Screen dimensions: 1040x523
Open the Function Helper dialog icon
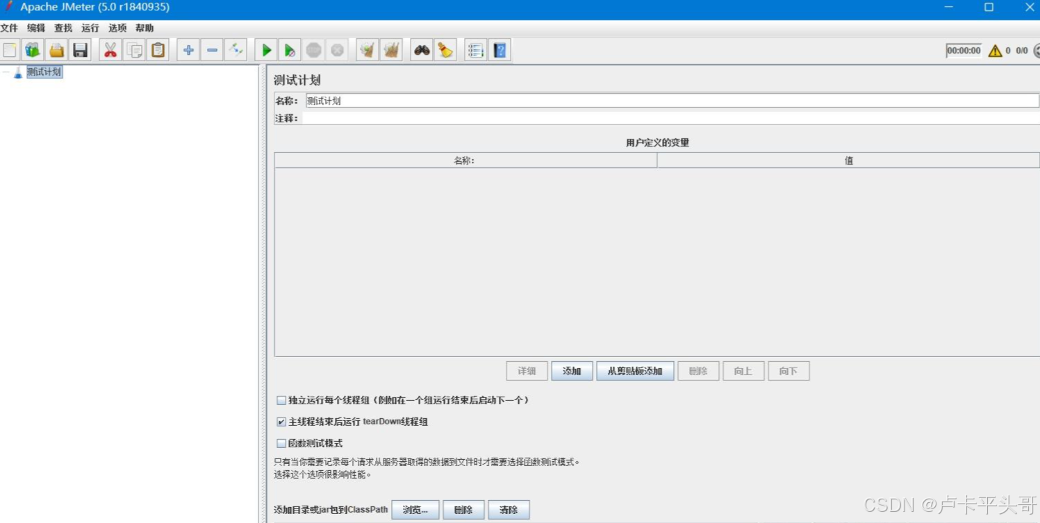475,50
